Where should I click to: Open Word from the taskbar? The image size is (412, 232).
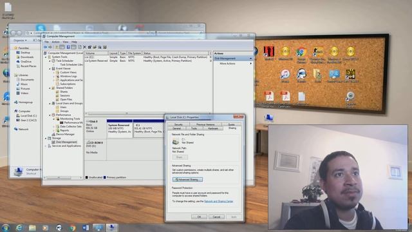86,227
